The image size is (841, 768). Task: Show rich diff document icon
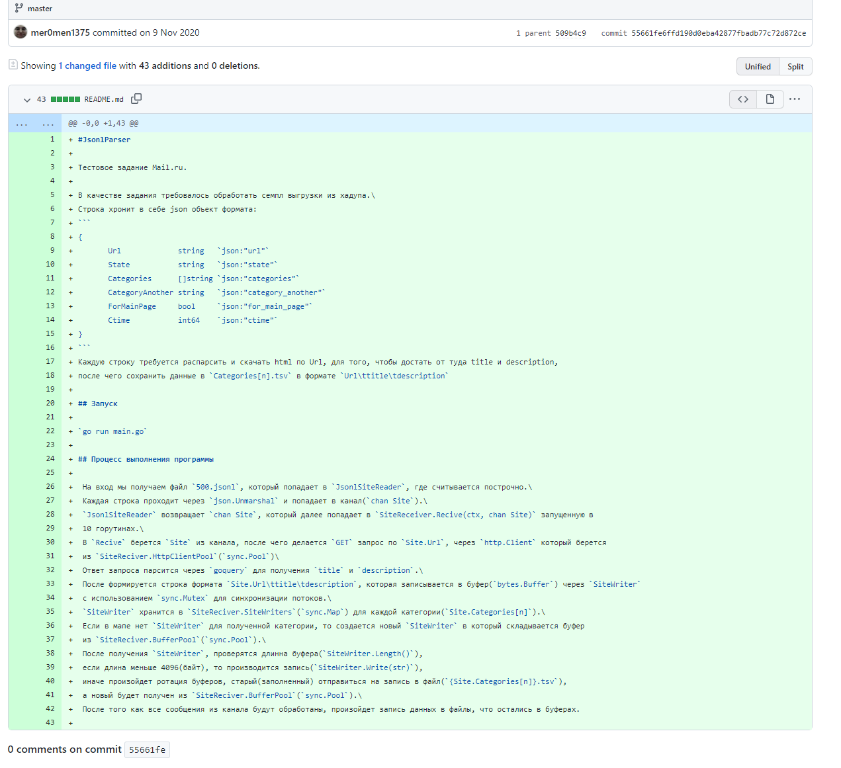[x=770, y=99]
